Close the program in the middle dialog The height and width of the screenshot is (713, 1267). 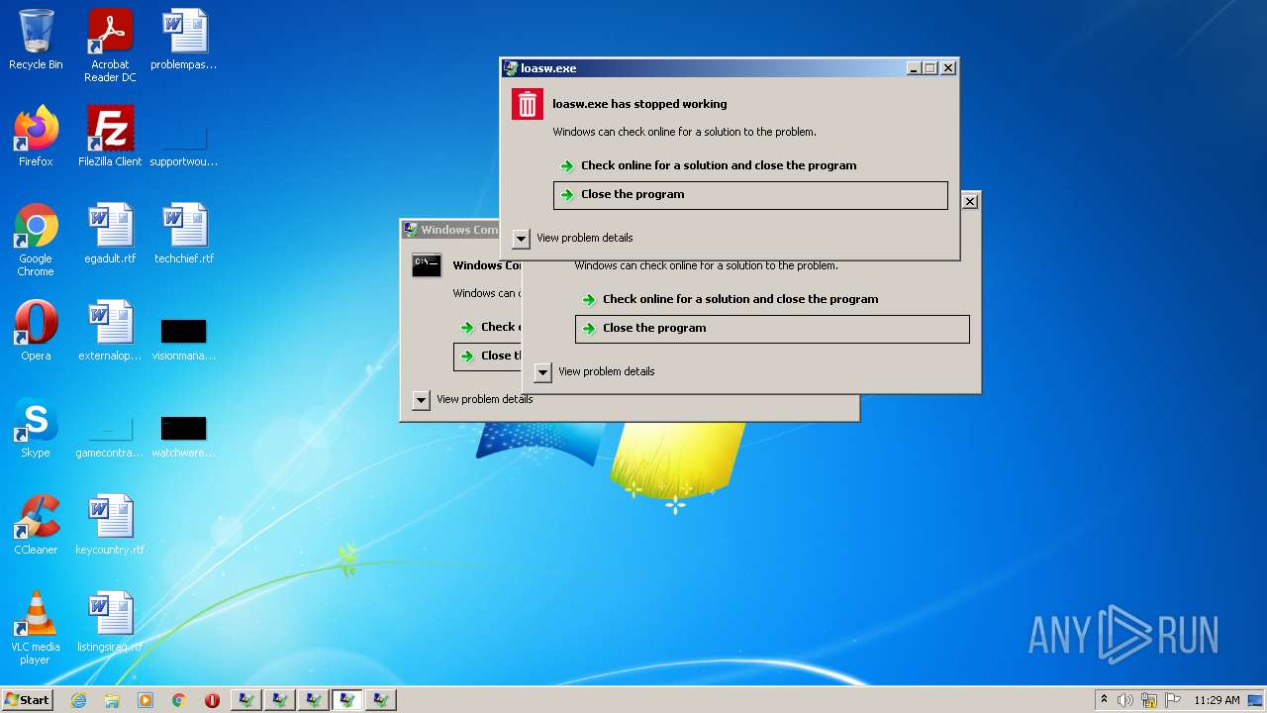[772, 329]
